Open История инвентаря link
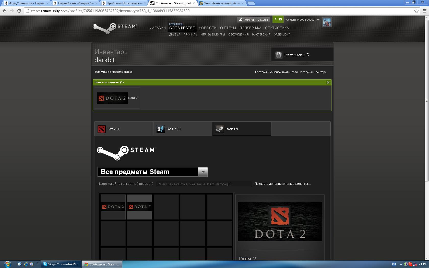The width and height of the screenshot is (429, 268). click(313, 72)
